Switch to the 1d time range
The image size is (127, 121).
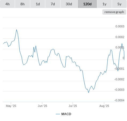click(x=38, y=4)
